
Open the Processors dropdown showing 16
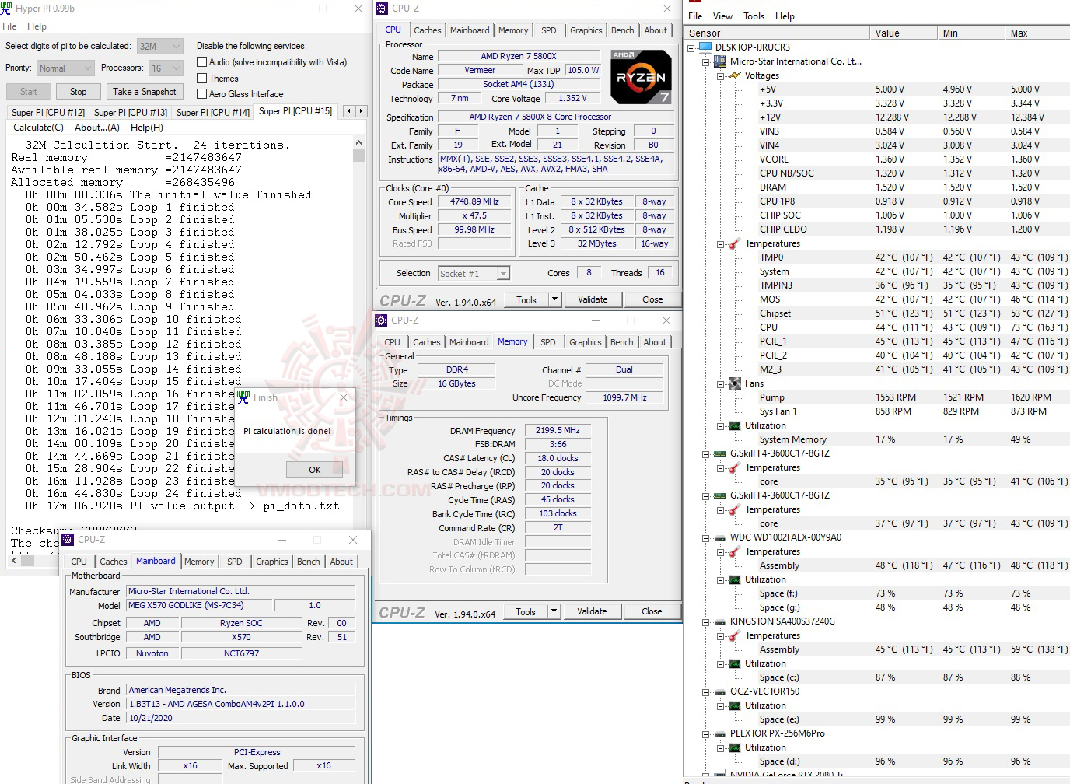point(166,68)
